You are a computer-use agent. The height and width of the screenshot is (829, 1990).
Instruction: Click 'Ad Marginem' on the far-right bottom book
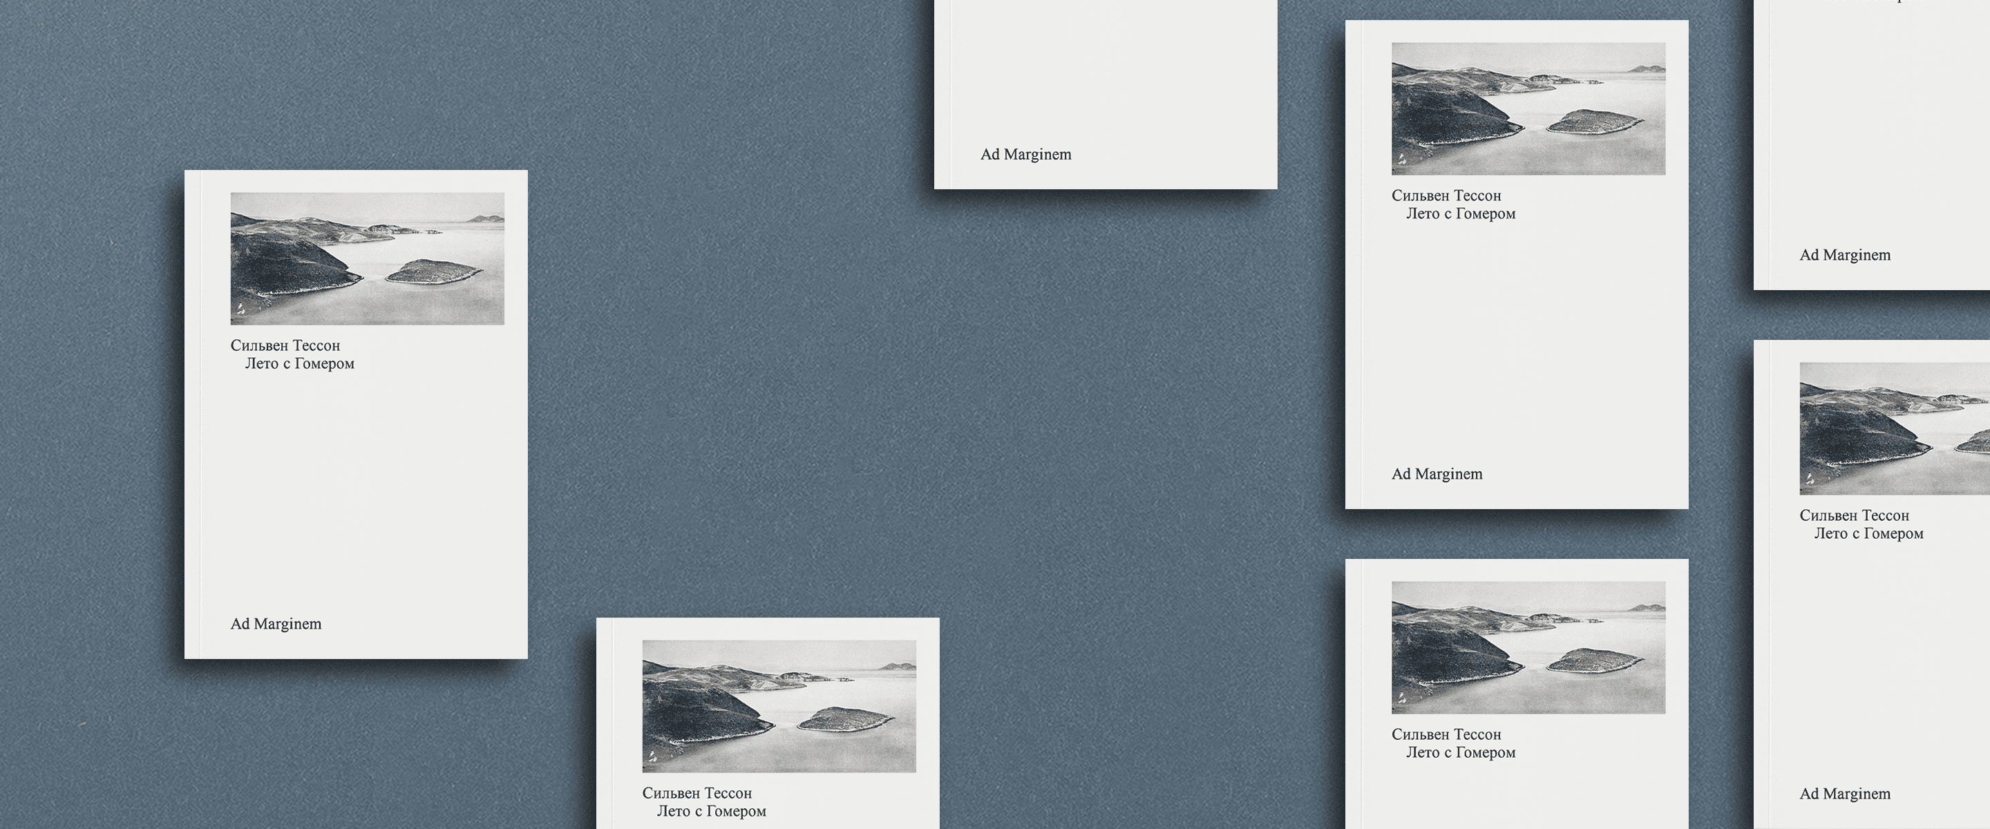pos(1845,794)
